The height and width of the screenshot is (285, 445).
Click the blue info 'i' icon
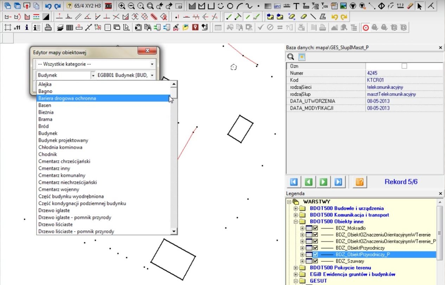(x=27, y=28)
